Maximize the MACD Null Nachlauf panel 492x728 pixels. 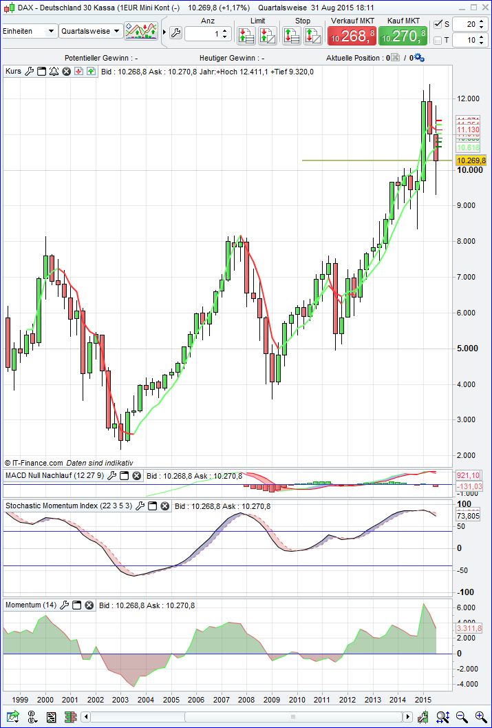point(124,475)
